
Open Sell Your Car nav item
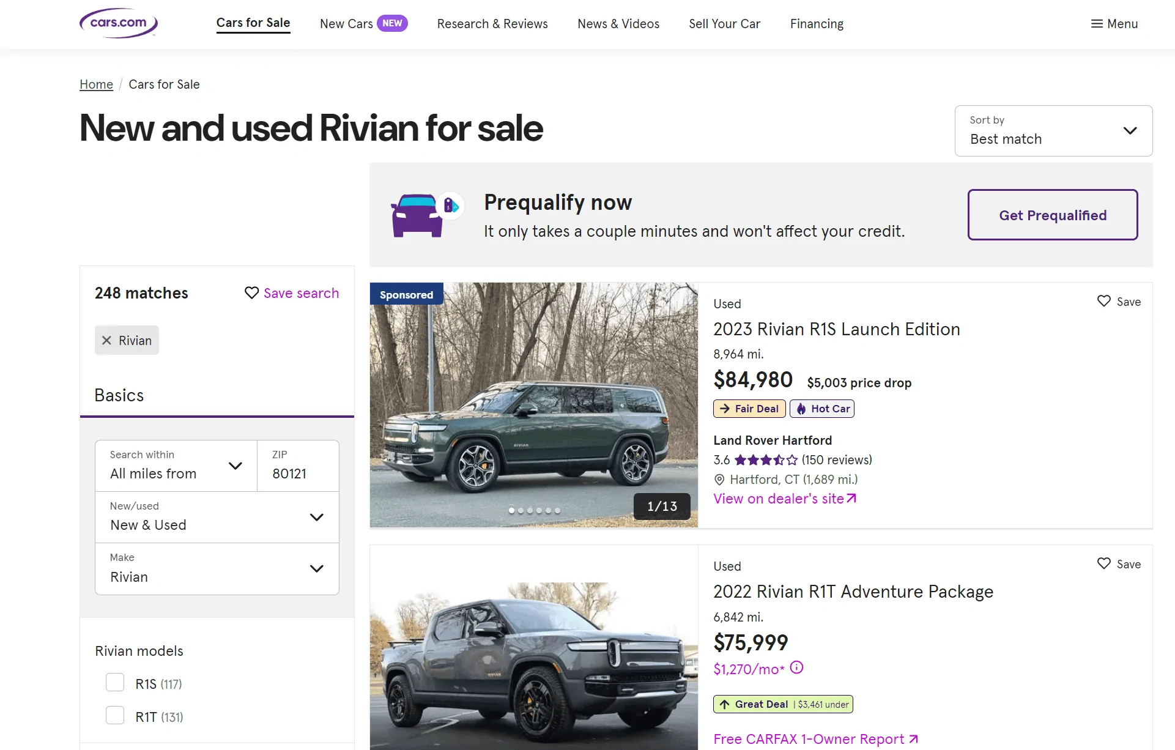coord(725,24)
